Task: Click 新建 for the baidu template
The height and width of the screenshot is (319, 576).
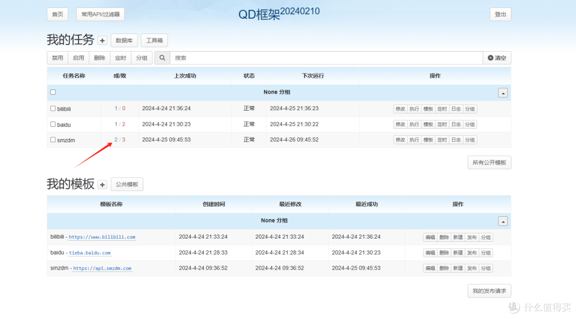Action: point(458,252)
